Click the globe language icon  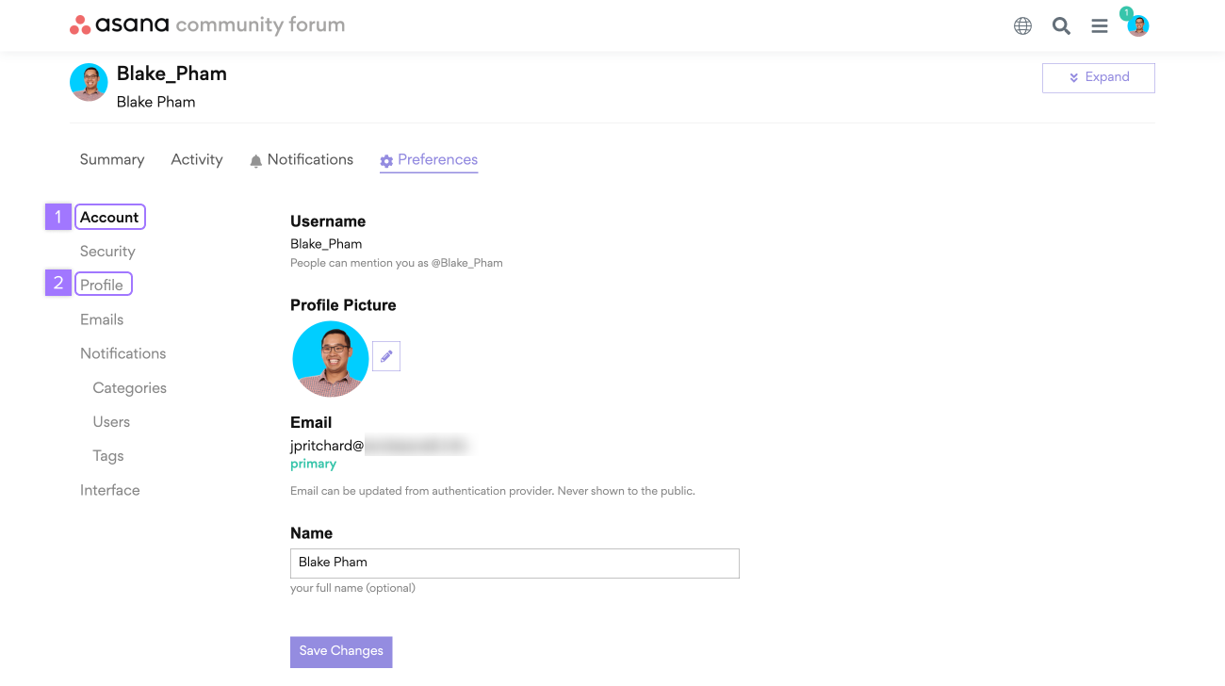tap(1022, 25)
